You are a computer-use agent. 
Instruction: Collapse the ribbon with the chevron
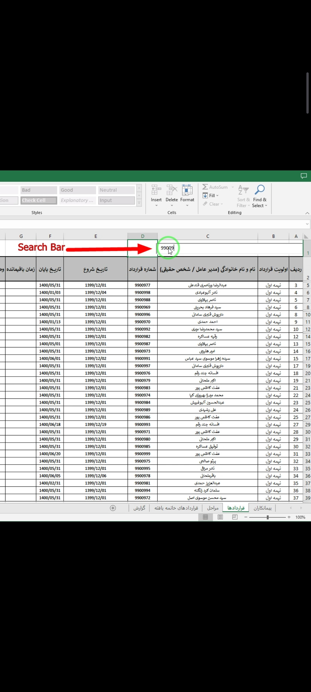(x=307, y=213)
